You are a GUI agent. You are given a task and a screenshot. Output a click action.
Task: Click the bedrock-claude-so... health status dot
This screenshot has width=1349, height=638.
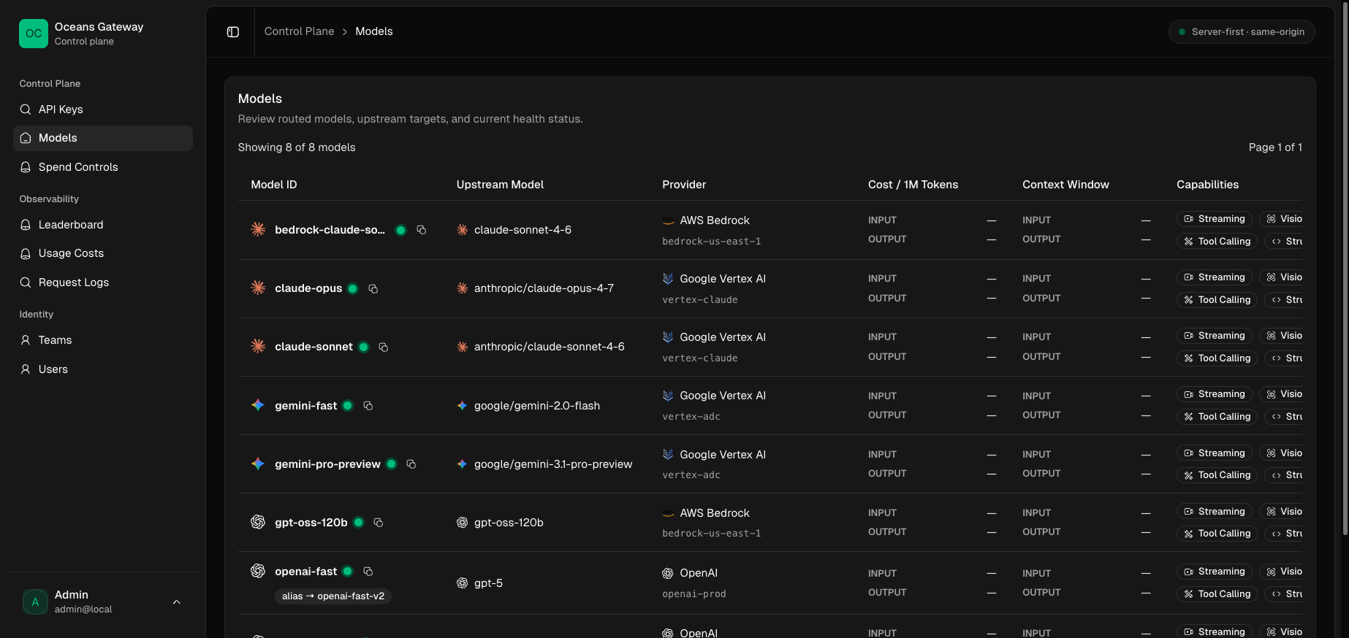click(400, 230)
